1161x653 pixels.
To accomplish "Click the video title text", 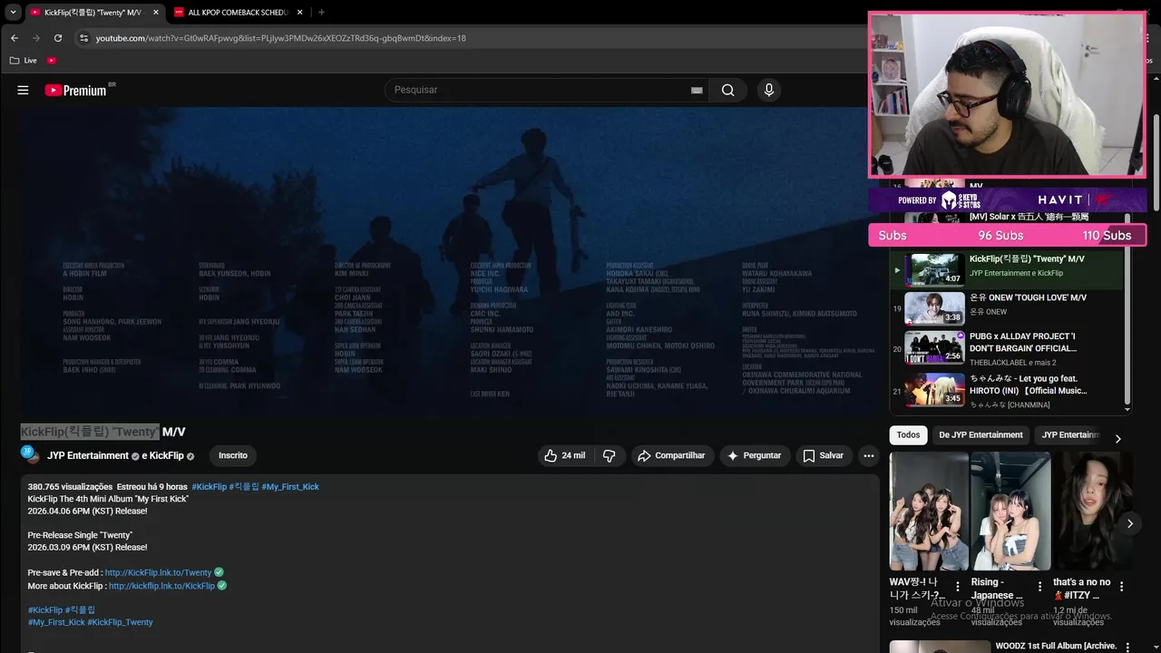I will tap(102, 432).
